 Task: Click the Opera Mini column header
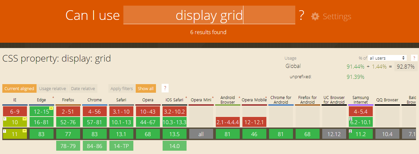point(201,100)
